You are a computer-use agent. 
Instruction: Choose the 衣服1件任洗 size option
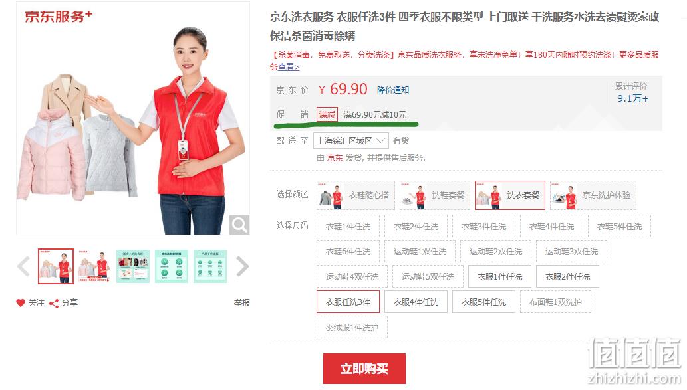coord(499,276)
